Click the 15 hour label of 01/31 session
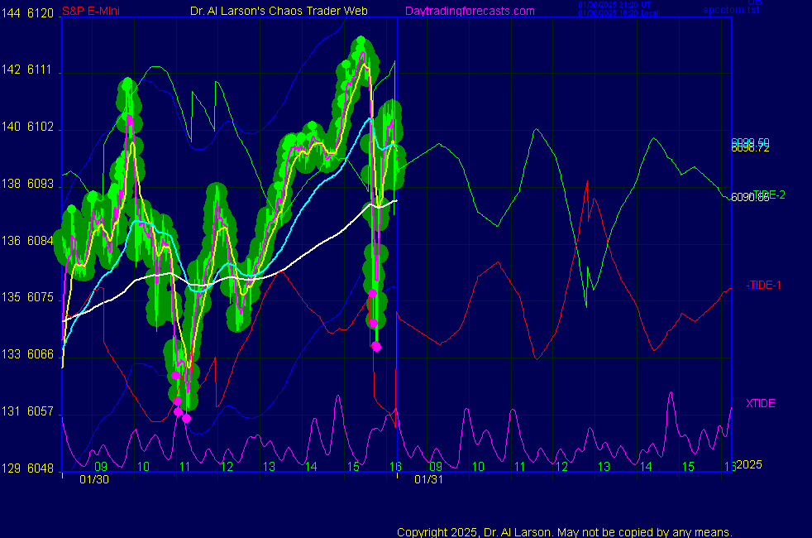This screenshot has height=538, width=812. pyautogui.click(x=688, y=467)
